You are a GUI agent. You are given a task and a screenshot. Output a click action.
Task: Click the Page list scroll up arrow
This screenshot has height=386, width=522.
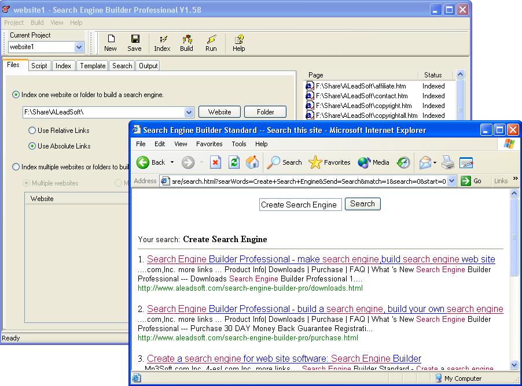pyautogui.click(x=461, y=75)
